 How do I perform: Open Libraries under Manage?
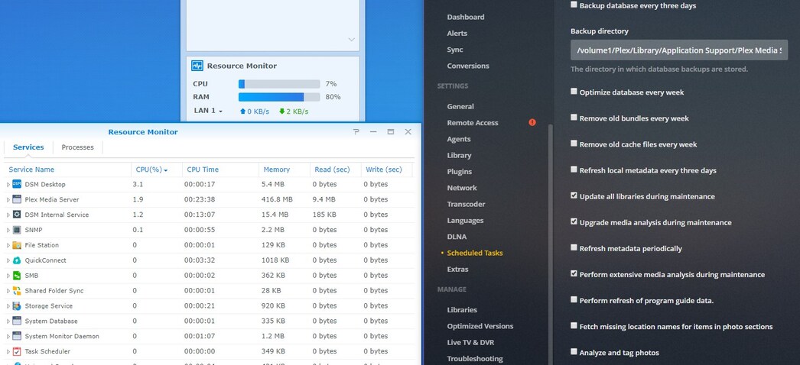[462, 309]
